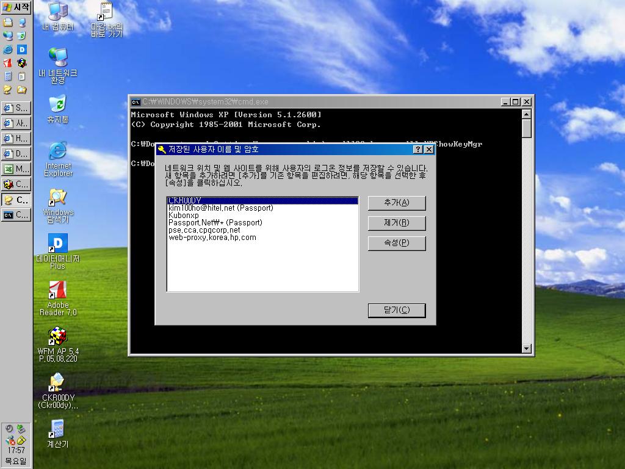Image resolution: width=625 pixels, height=469 pixels.
Task: Click the cmd window scrollbar down arrow
Action: (x=527, y=349)
